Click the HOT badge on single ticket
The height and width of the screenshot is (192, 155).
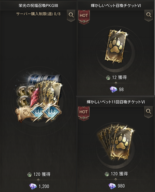click(84, 17)
